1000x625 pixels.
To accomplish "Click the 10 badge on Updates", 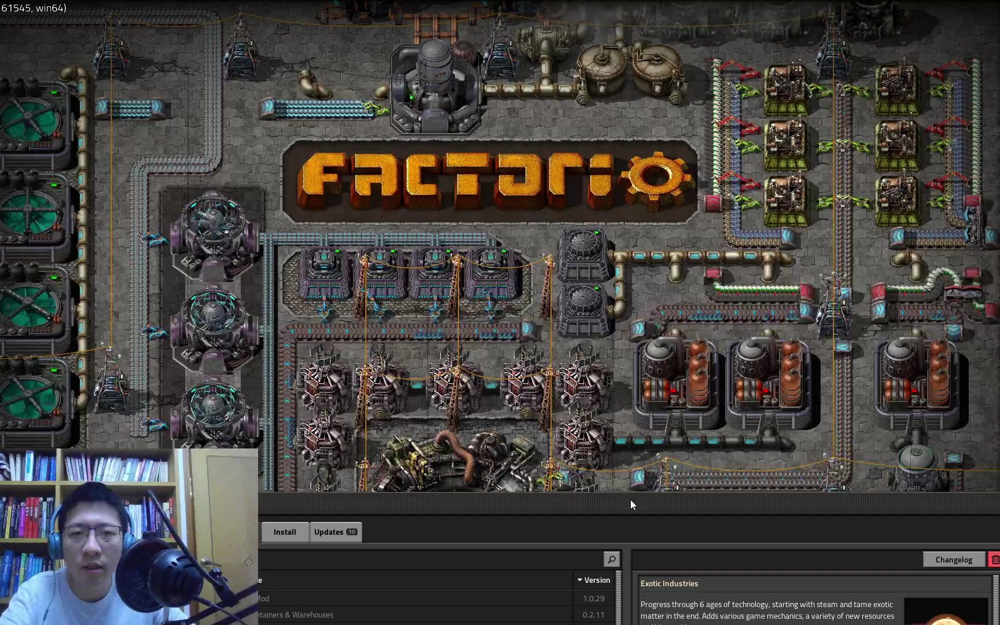I will (351, 532).
